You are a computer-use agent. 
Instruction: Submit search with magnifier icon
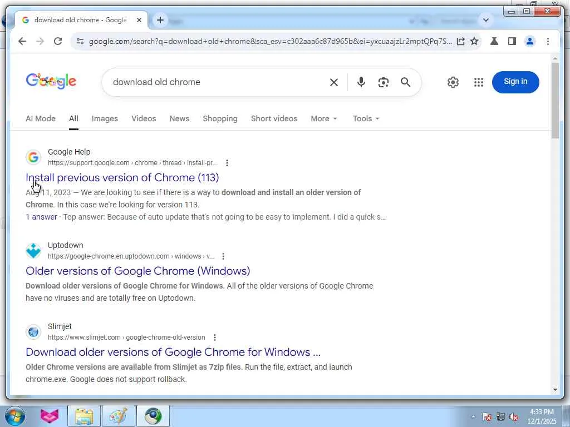406,82
